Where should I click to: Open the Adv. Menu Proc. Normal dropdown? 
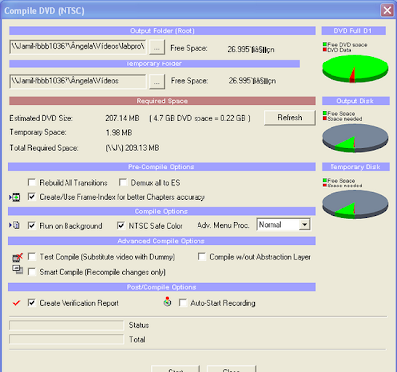tap(304, 225)
